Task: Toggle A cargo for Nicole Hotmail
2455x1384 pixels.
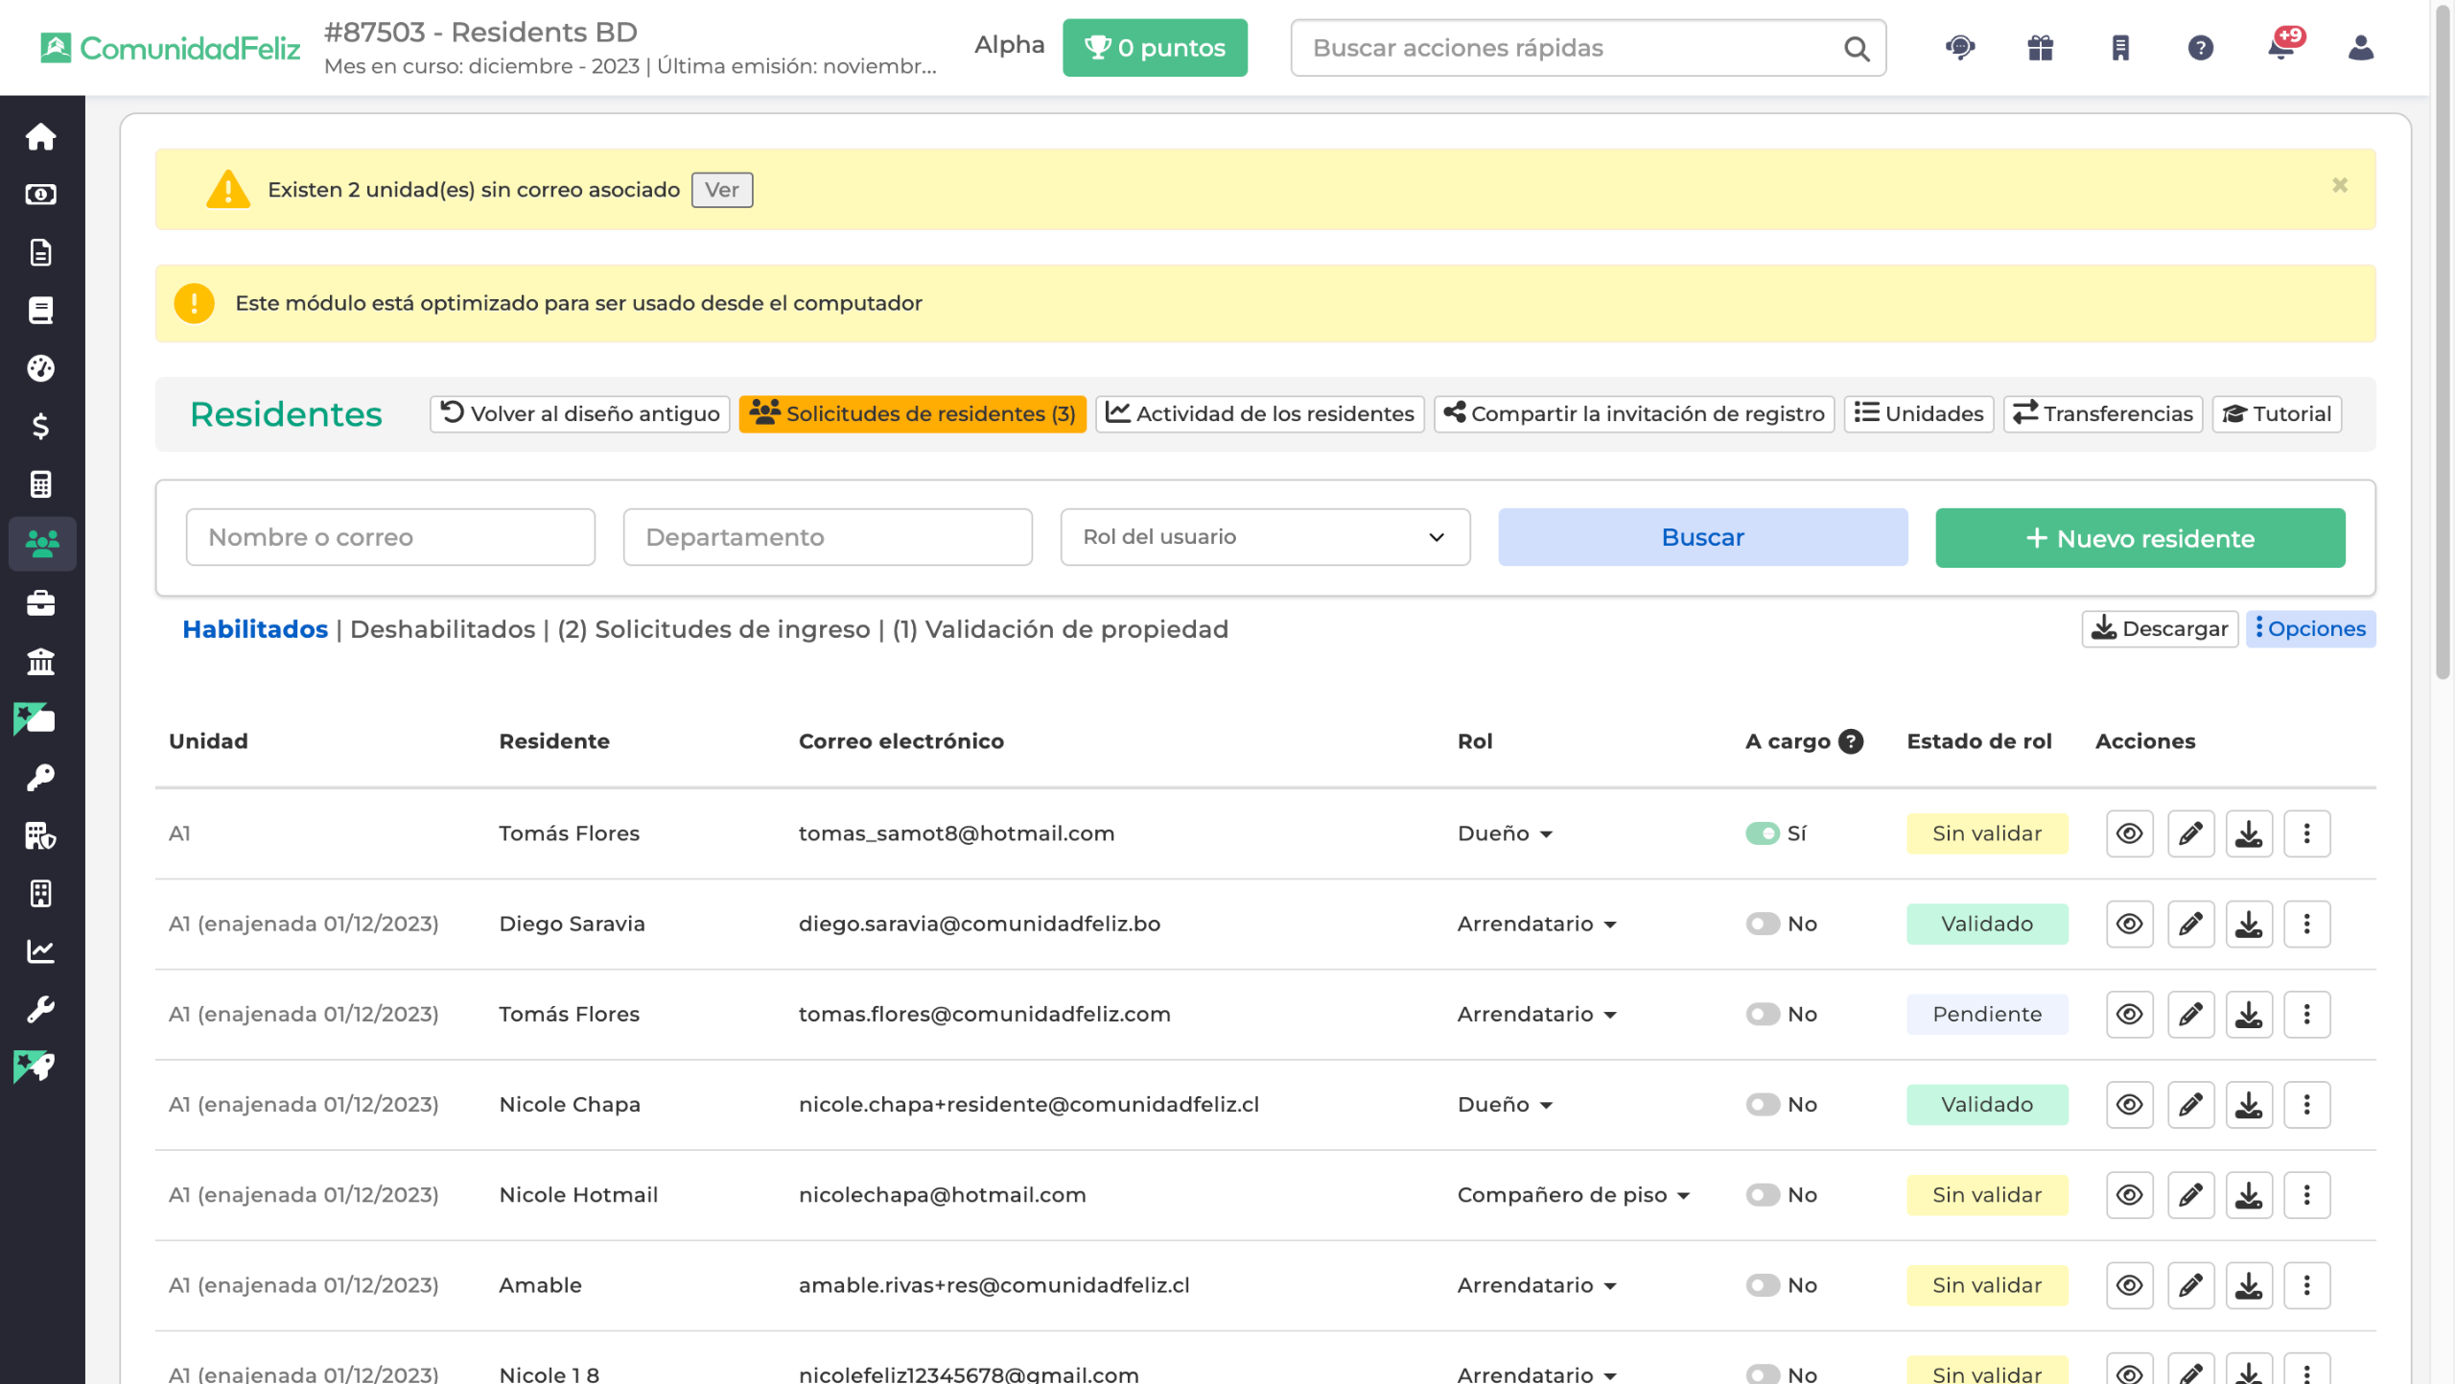Action: pos(1762,1194)
